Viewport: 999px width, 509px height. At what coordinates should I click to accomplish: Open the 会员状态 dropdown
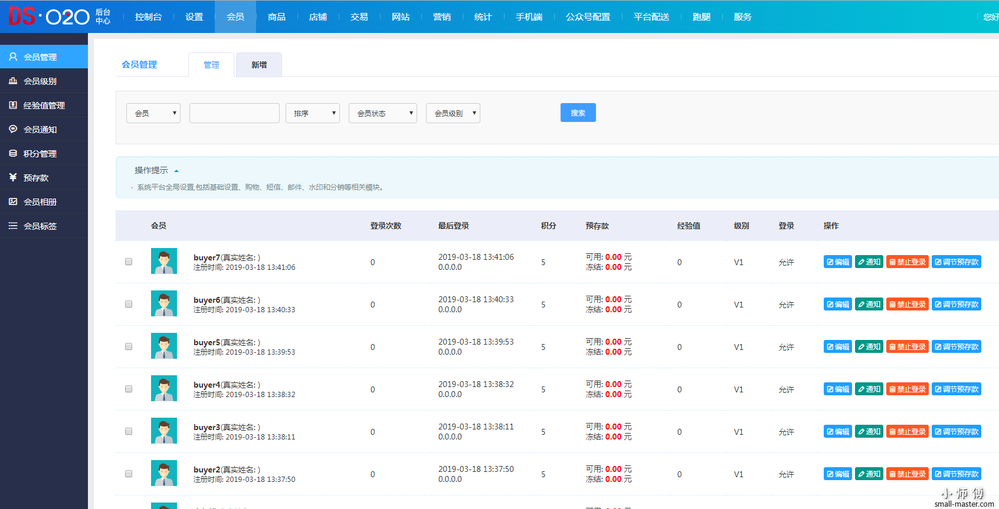tap(383, 113)
